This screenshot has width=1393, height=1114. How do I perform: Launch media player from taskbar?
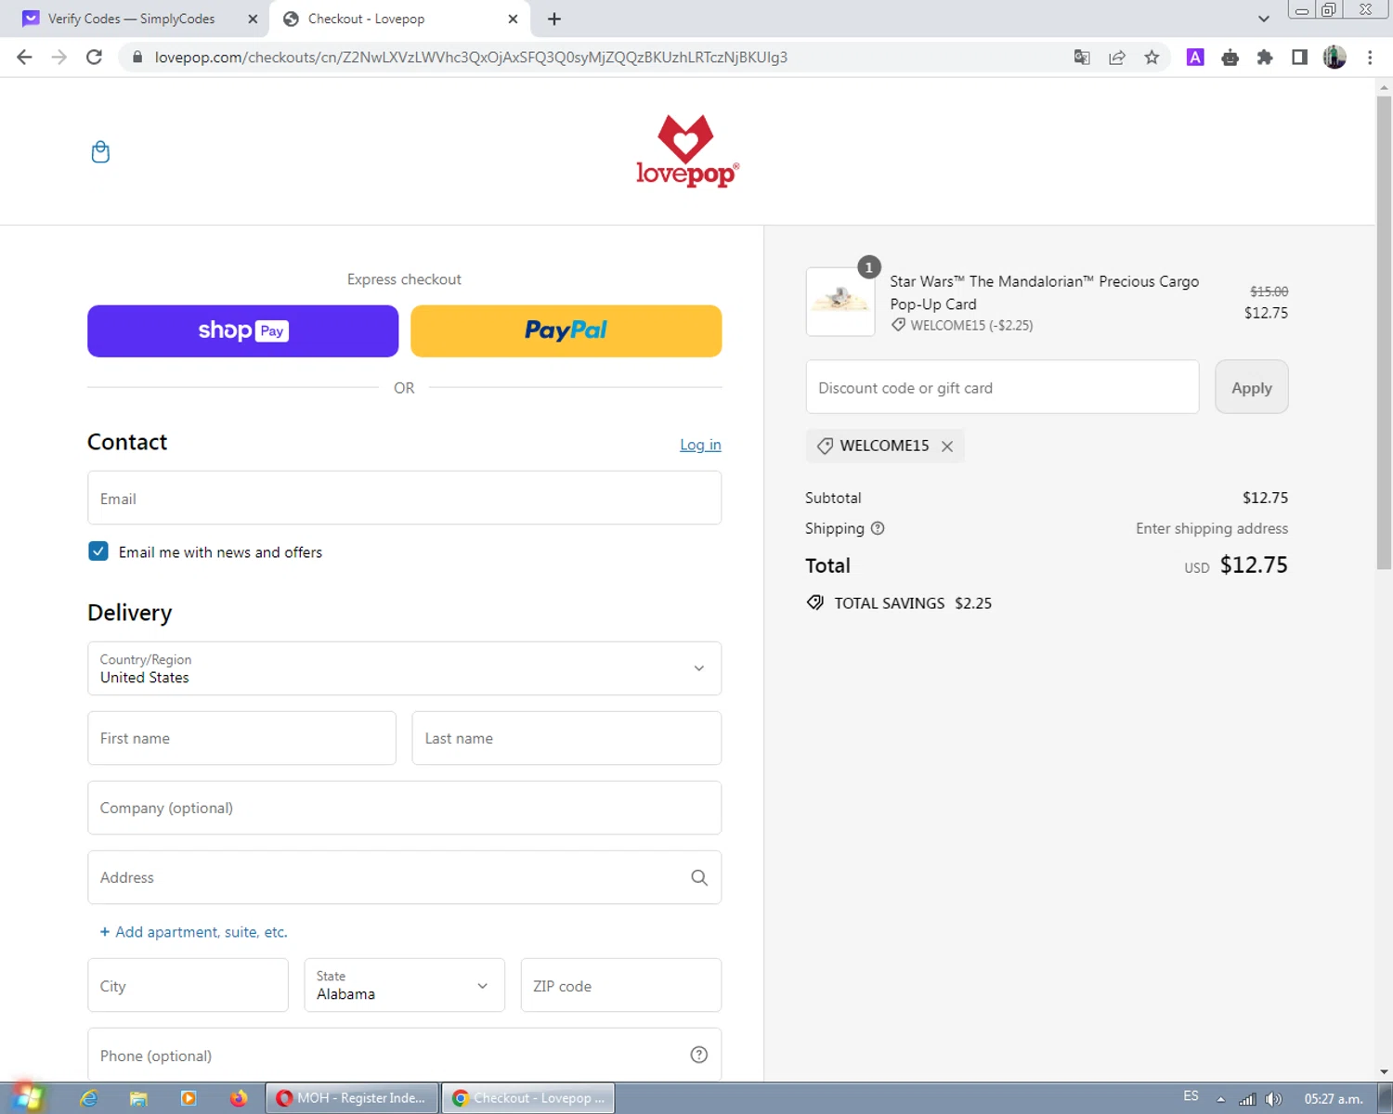click(x=189, y=1098)
